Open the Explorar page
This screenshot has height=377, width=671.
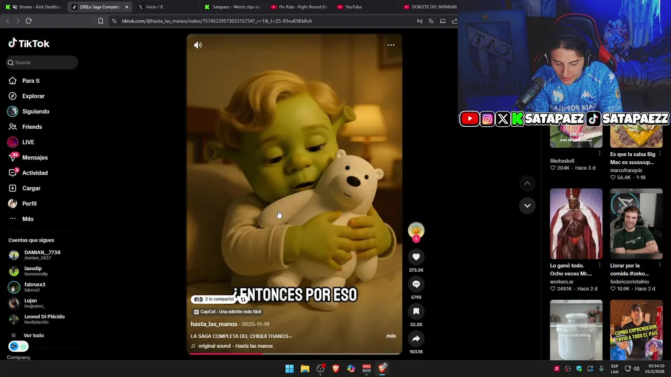27,96
